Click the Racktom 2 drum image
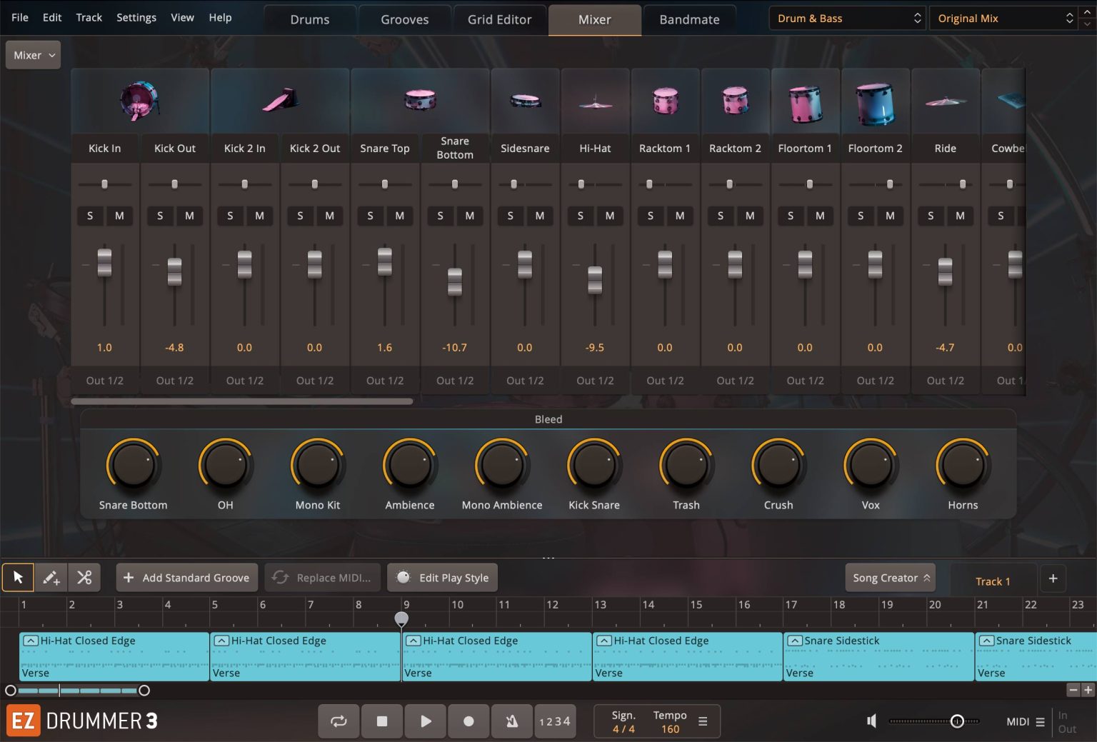Image resolution: width=1097 pixels, height=742 pixels. click(x=735, y=101)
